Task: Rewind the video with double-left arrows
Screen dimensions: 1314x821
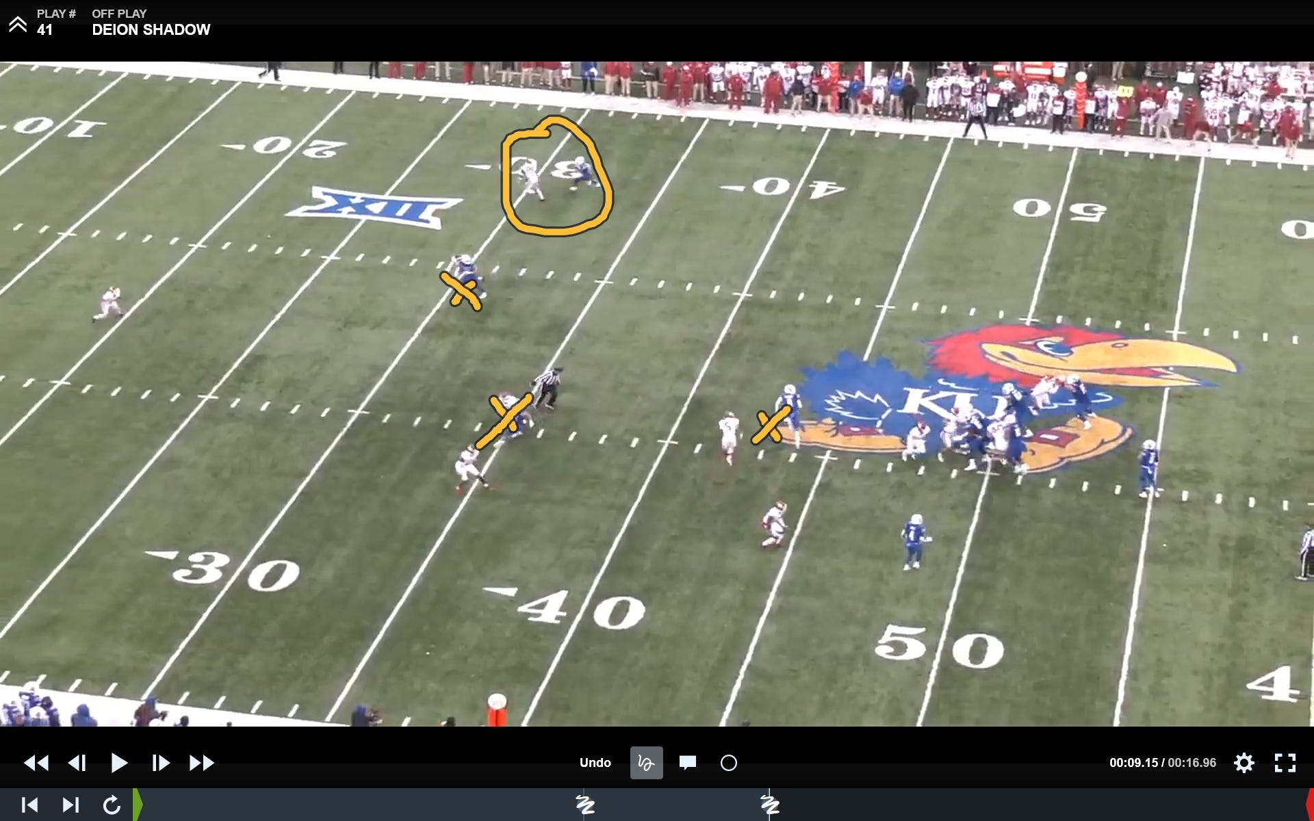Action: click(x=36, y=763)
